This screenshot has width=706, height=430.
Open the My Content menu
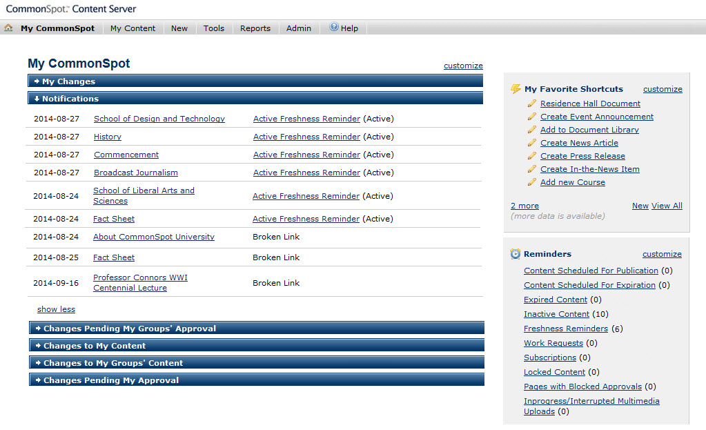[133, 28]
